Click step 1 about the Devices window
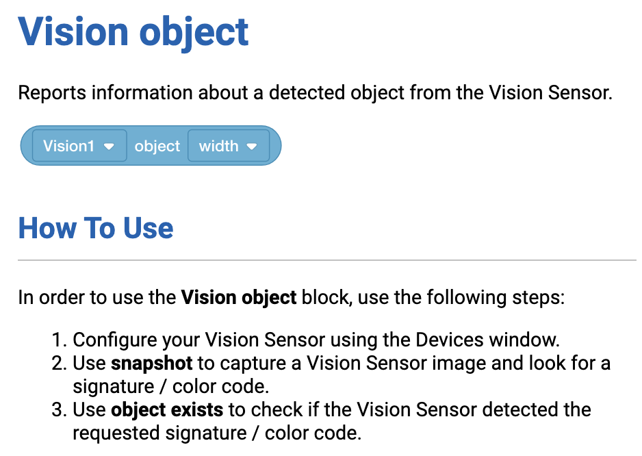The image size is (642, 456). (x=316, y=340)
